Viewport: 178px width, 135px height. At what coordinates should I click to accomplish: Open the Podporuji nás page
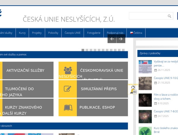click(115, 33)
